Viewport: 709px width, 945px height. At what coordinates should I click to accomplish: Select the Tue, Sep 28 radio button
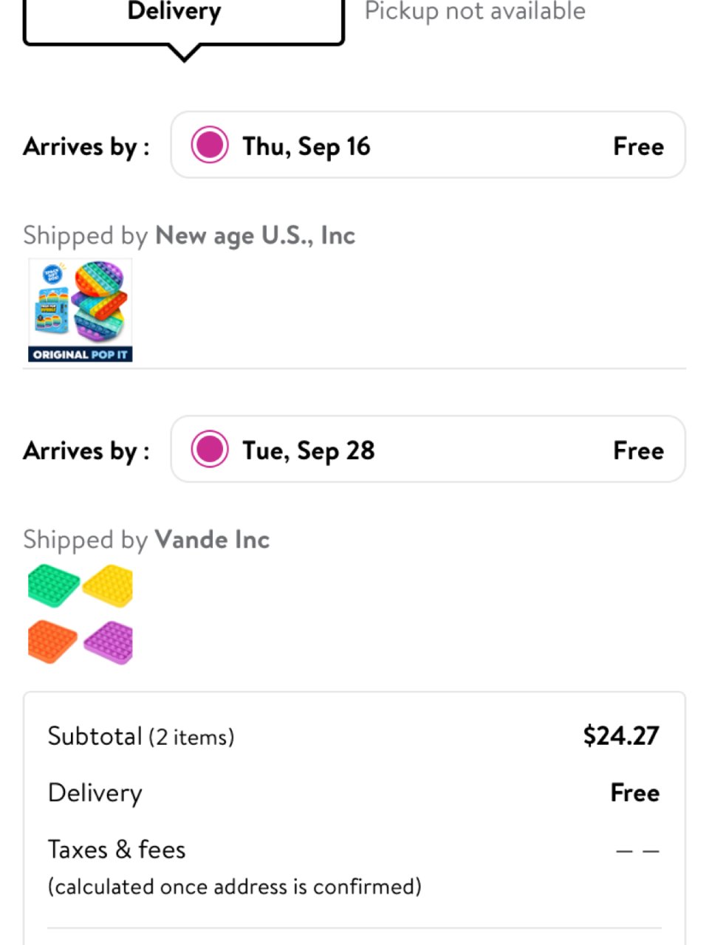(x=210, y=450)
